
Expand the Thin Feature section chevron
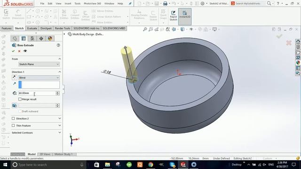click(x=60, y=126)
